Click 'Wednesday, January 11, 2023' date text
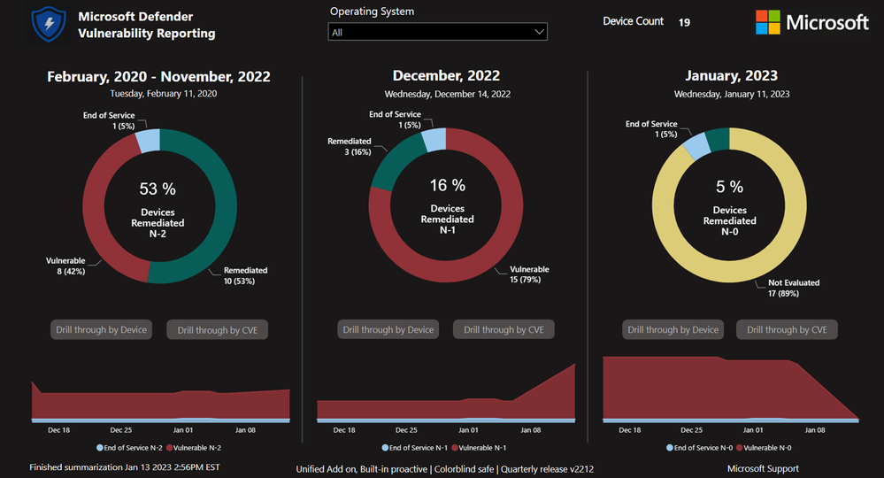 pyautogui.click(x=732, y=94)
